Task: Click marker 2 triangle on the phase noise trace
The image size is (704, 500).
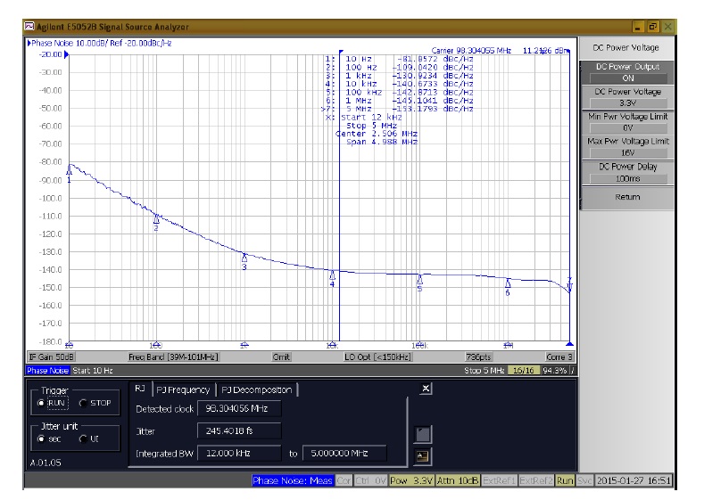Action: (156, 217)
